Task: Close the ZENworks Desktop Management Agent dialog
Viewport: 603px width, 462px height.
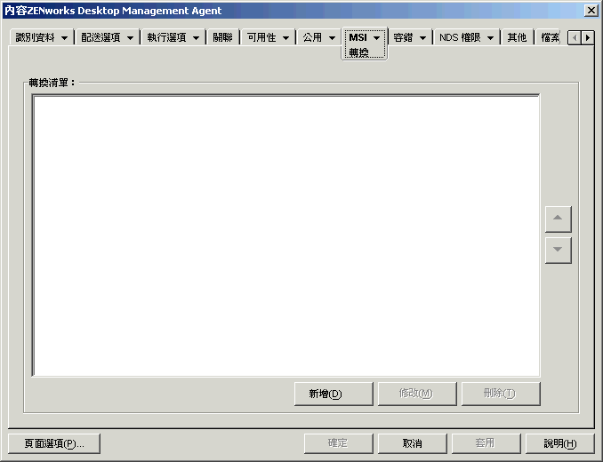Action: click(x=591, y=11)
